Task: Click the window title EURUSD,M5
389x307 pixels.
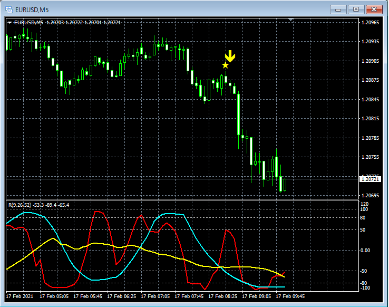Action: pos(32,9)
